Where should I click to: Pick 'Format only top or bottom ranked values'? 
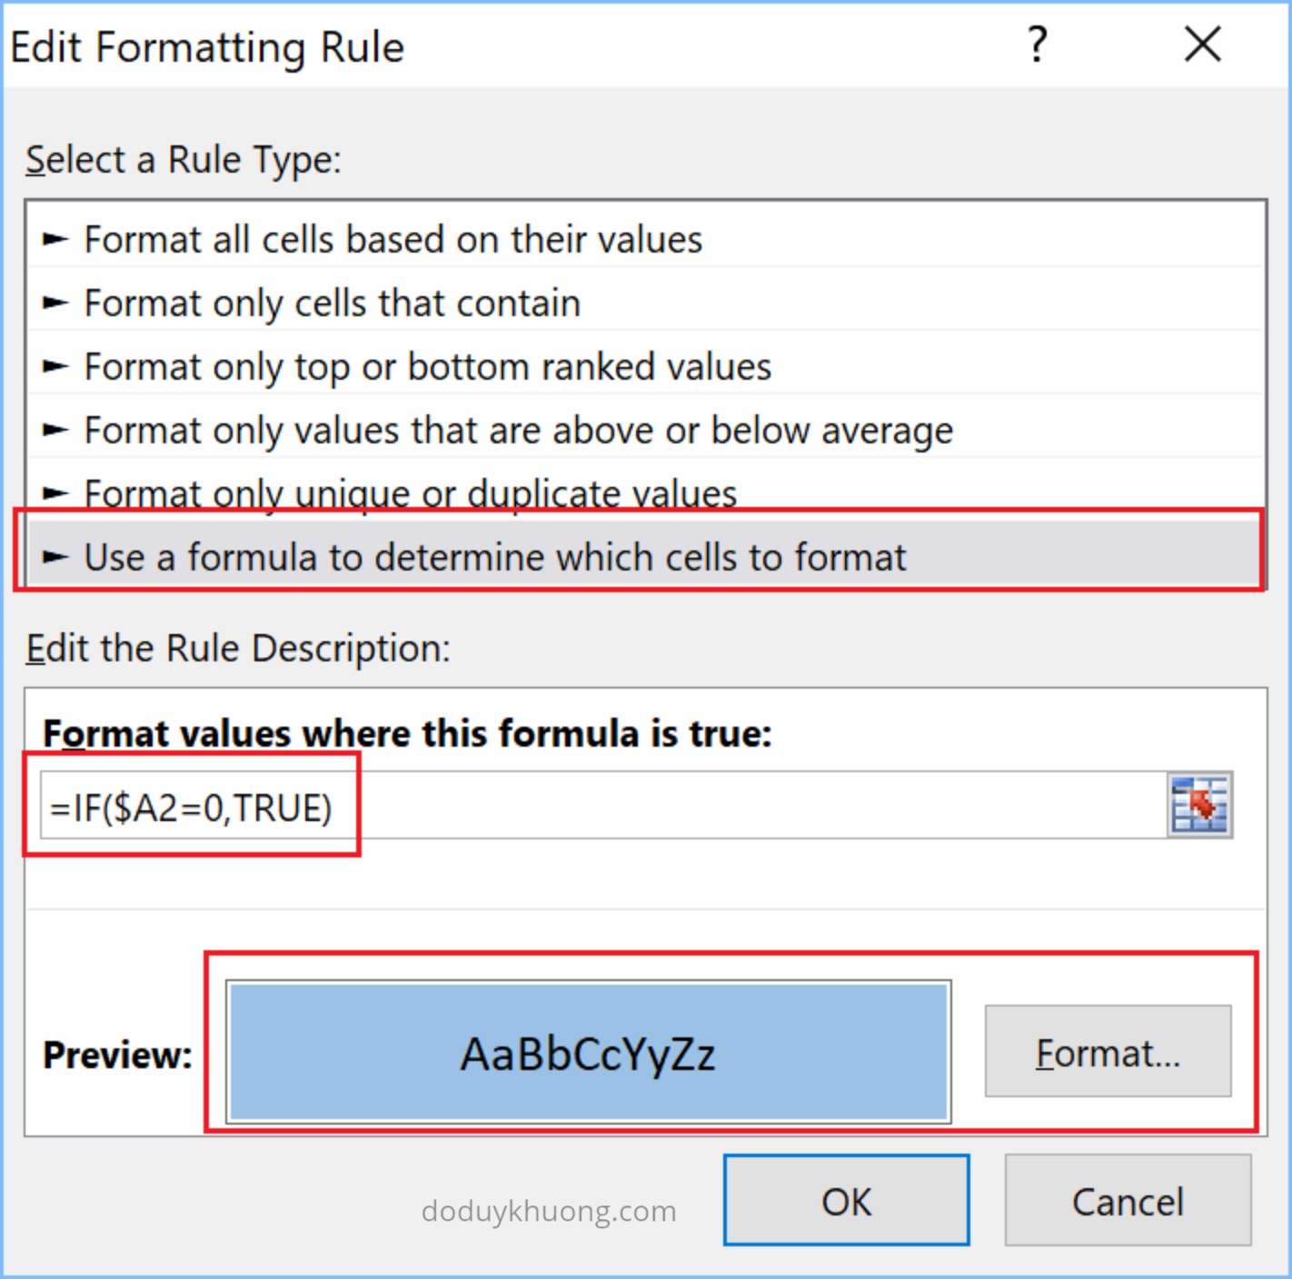pos(427,367)
